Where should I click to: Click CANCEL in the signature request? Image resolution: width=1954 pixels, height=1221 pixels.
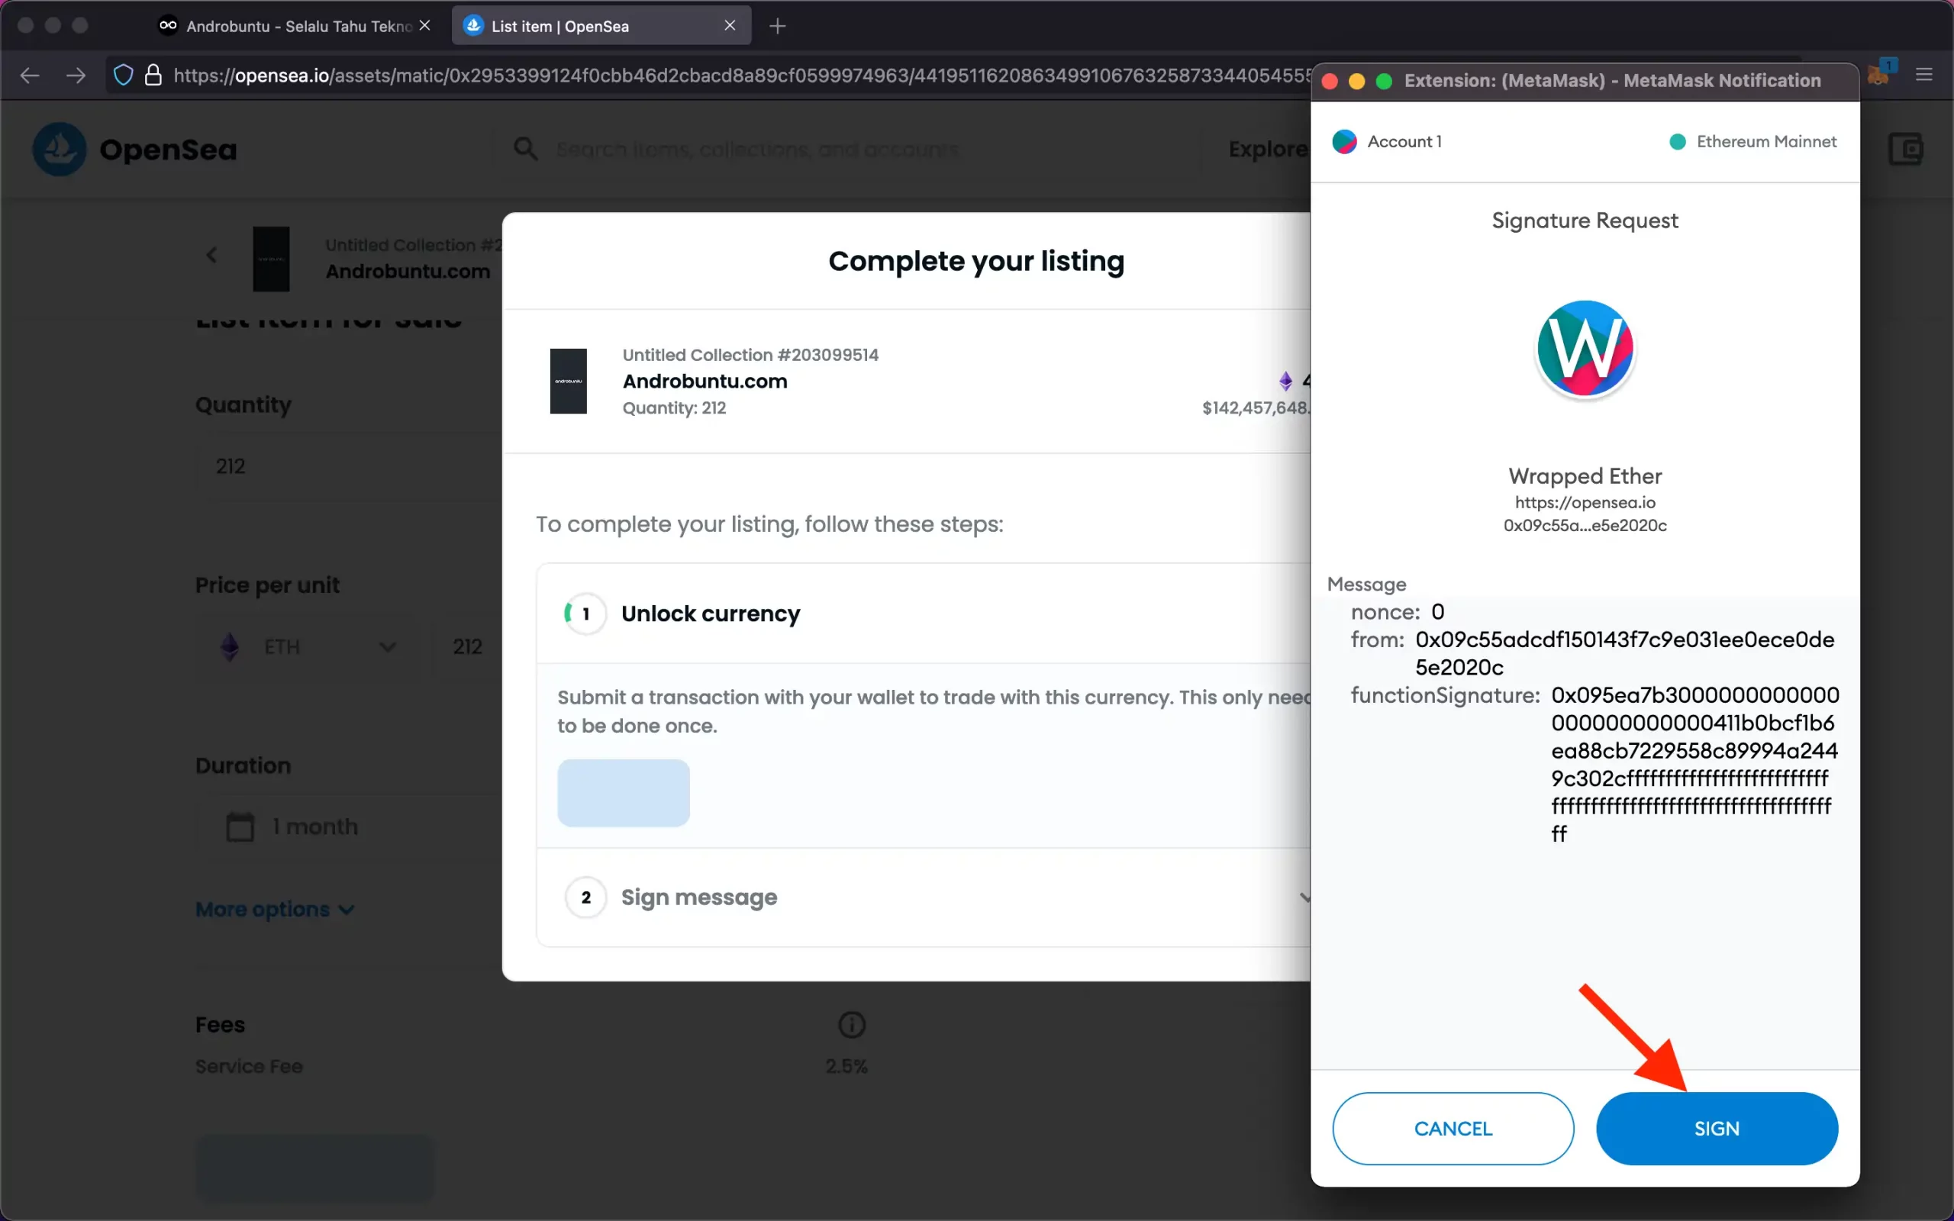pyautogui.click(x=1453, y=1128)
